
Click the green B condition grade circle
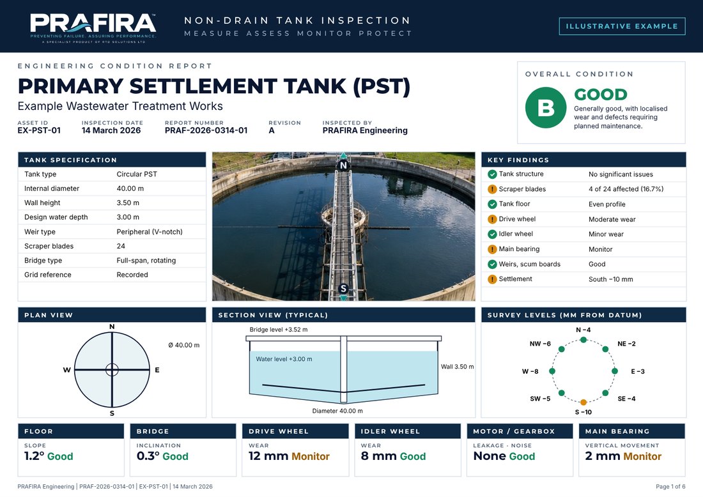(546, 107)
